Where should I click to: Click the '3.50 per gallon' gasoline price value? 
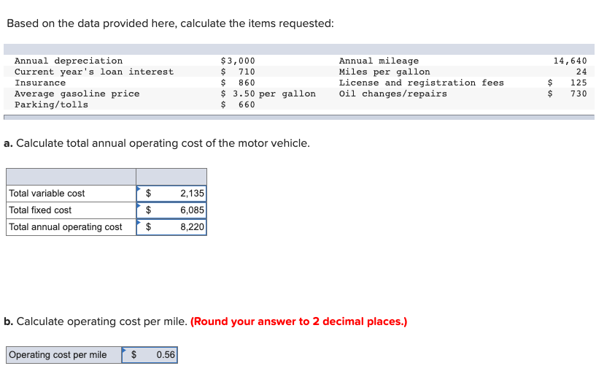click(274, 94)
